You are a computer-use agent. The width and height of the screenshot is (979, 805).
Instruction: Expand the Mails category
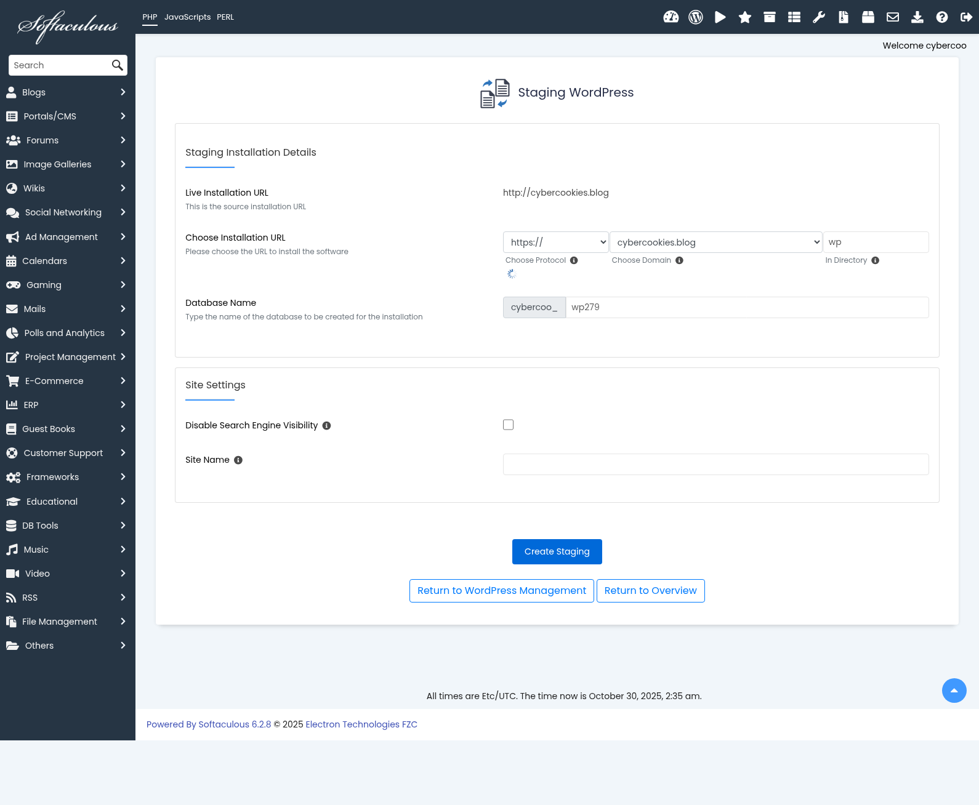[68, 309]
